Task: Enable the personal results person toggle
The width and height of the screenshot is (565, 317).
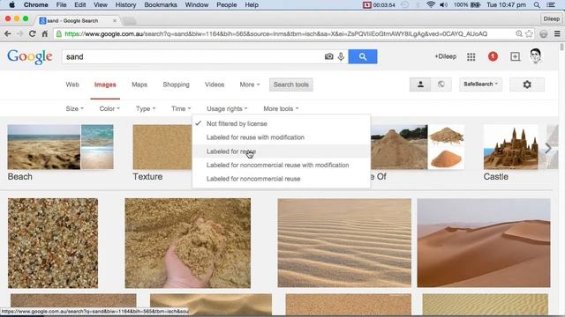Action: [x=420, y=85]
